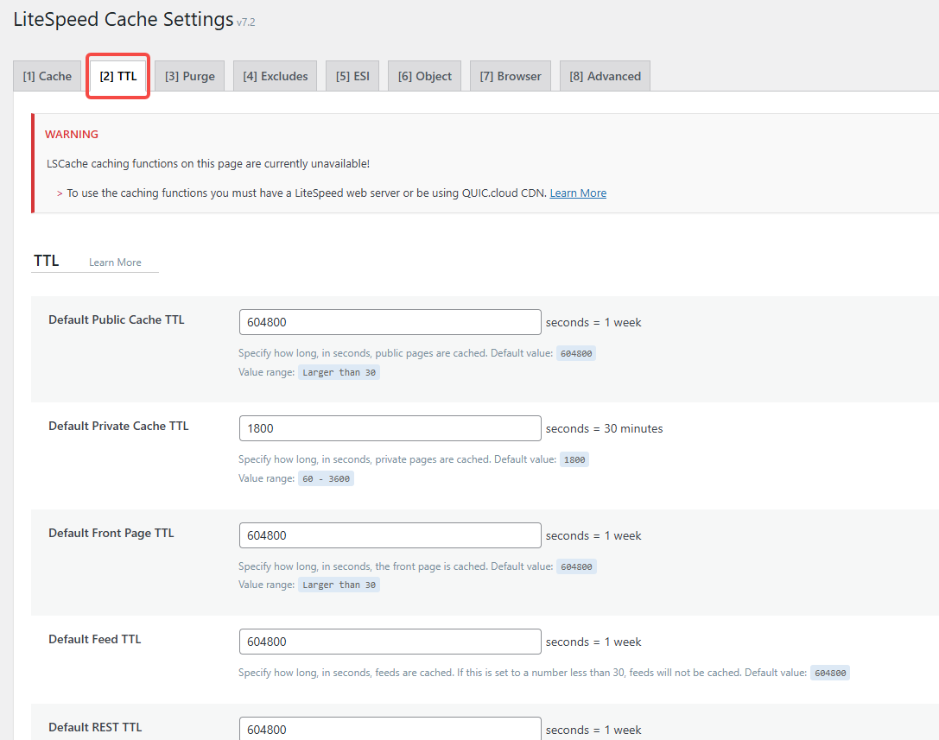Viewport: 939px width, 740px height.
Task: Click the 1800 default value badge
Action: 574,460
